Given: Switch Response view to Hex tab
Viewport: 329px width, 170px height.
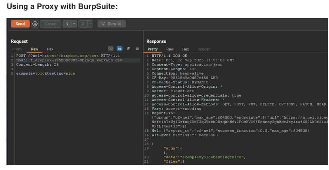Looking at the screenshot, I should tap(186, 49).
